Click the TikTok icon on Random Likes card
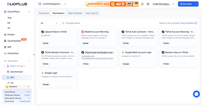This screenshot has height=106, width=202. [x=163, y=52]
